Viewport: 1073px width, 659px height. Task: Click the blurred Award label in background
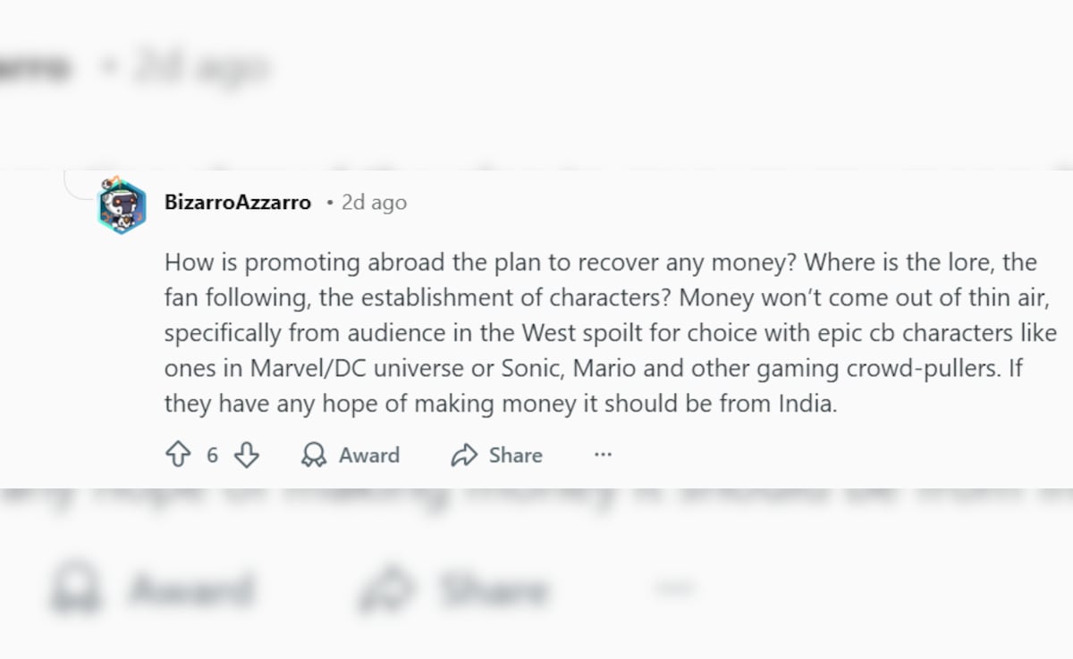click(x=191, y=590)
